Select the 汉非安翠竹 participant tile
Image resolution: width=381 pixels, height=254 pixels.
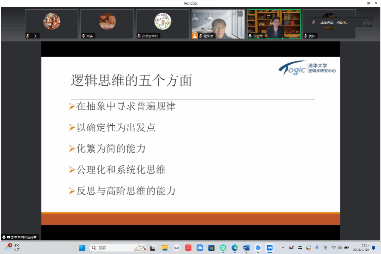(x=162, y=24)
